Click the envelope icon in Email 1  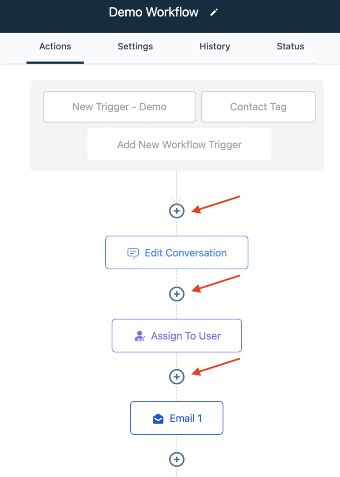[x=158, y=419]
